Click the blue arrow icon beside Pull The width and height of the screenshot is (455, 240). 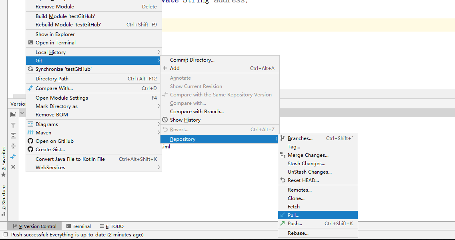283,215
